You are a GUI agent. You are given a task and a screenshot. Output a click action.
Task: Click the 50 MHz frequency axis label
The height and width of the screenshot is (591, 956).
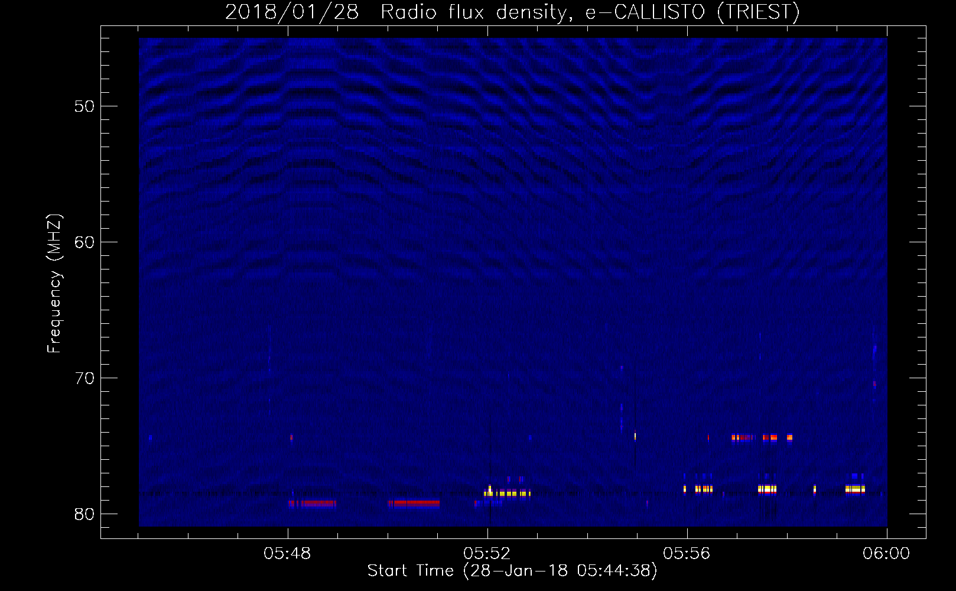(x=84, y=106)
